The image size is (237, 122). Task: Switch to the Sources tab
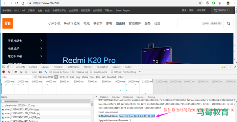(45, 67)
